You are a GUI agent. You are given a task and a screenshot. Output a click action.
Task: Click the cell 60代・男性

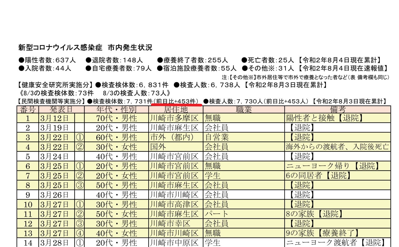(x=116, y=137)
